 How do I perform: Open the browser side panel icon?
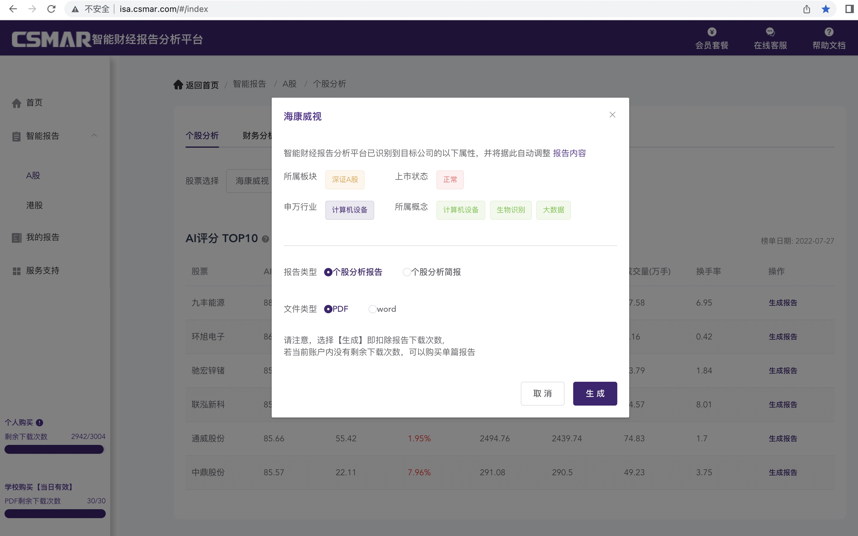click(849, 9)
